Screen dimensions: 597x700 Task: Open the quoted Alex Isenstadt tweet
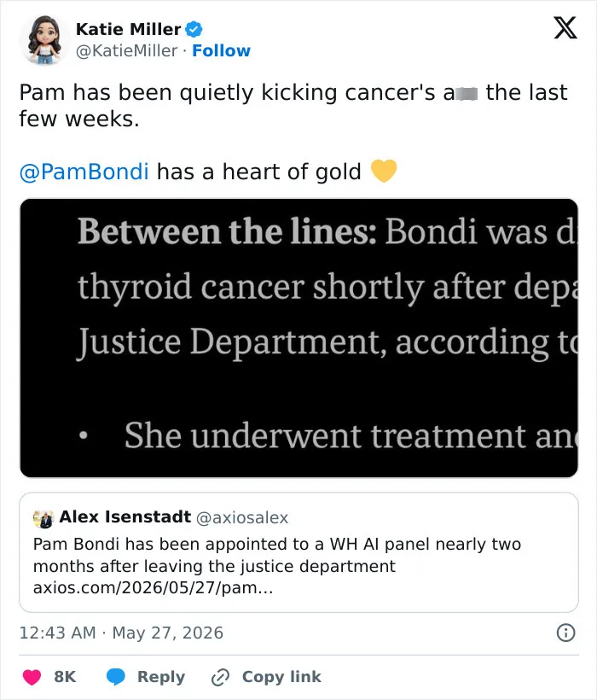pyautogui.click(x=298, y=552)
